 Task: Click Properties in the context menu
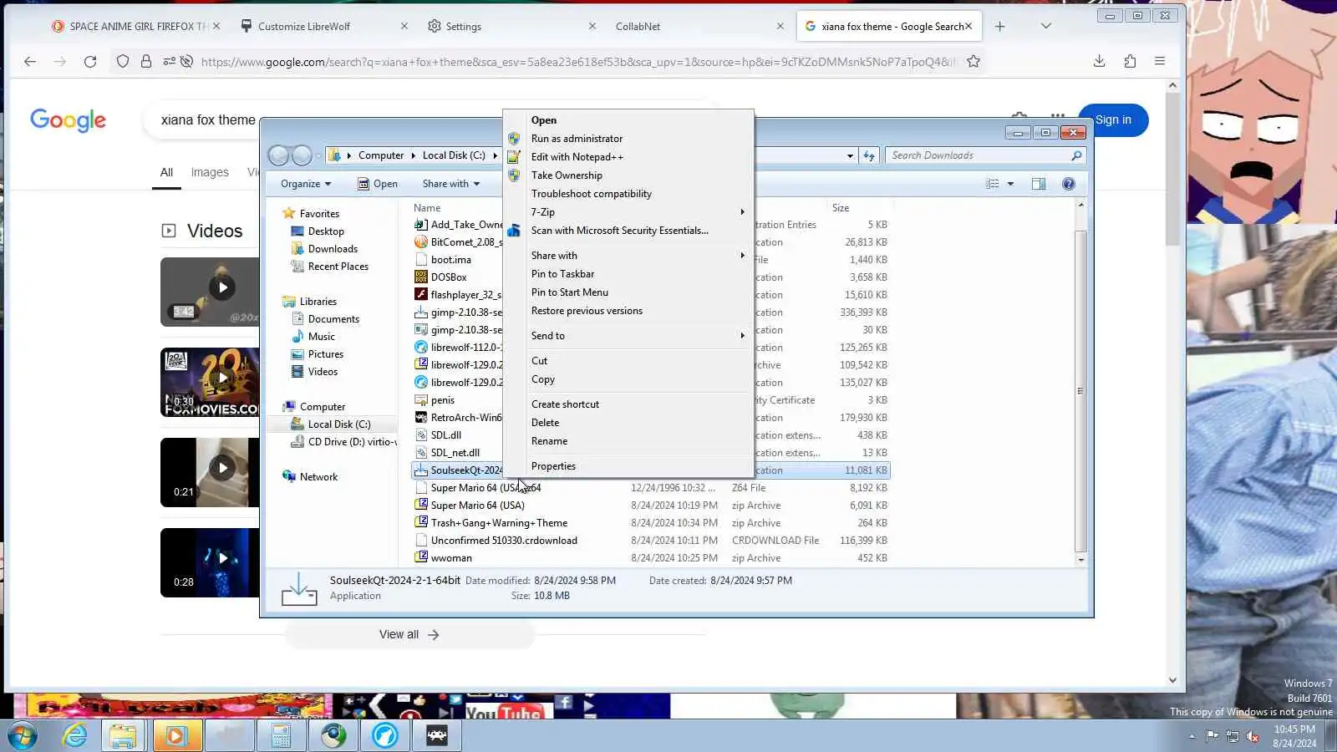(x=628, y=466)
